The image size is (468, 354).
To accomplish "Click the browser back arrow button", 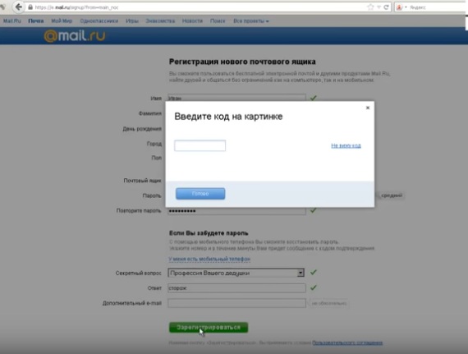I will pos(19,7).
